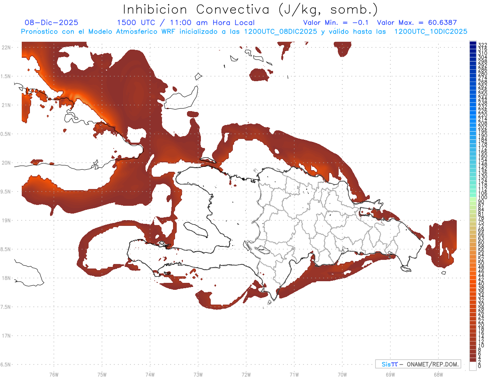Click the '8.5N' latitude label
Viewport: 492px width, 380px height.
[x=6, y=249]
